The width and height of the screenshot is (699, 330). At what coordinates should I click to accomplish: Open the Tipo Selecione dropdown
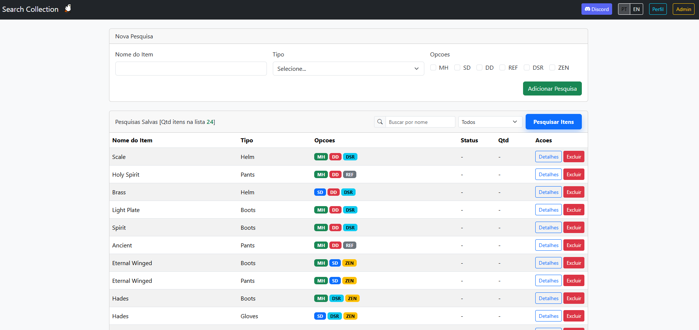tap(348, 69)
